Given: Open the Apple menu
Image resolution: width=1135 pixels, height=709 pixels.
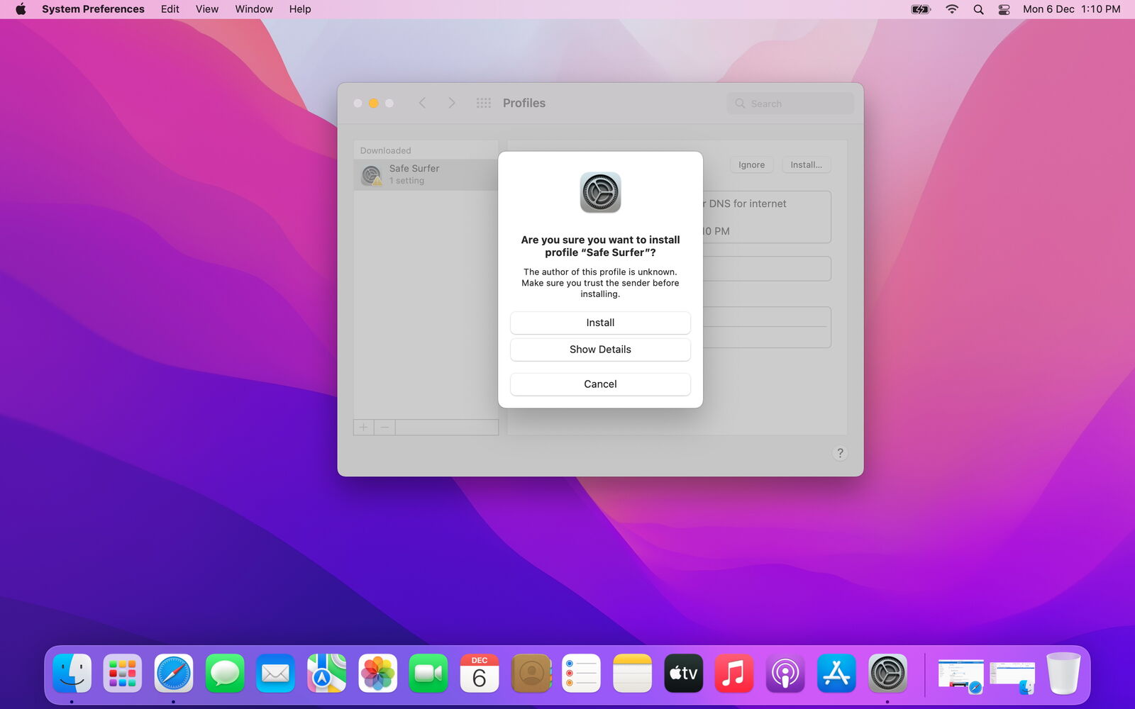Looking at the screenshot, I should pos(21,9).
